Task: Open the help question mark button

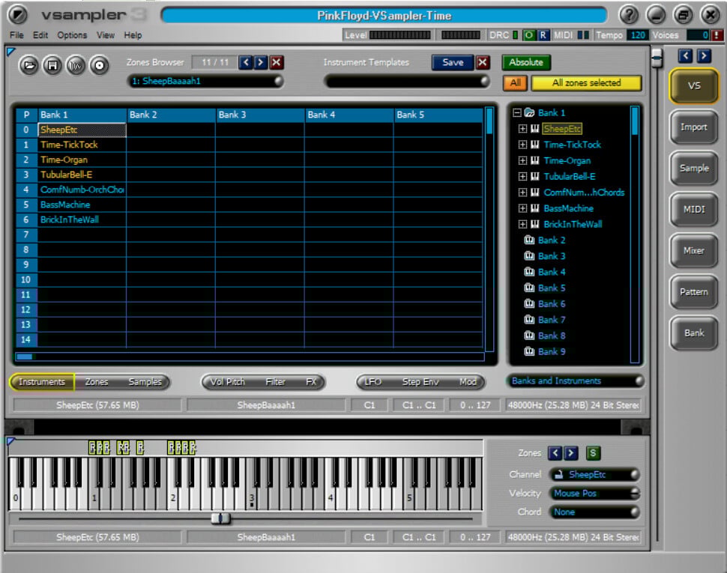Action: coord(630,14)
